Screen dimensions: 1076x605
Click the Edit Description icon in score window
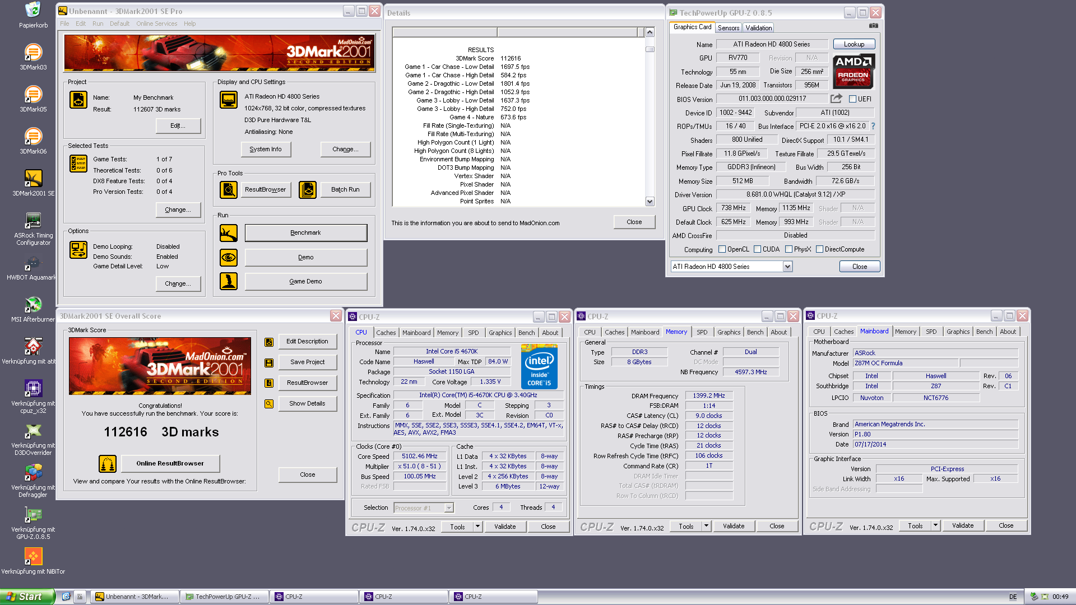tap(269, 342)
